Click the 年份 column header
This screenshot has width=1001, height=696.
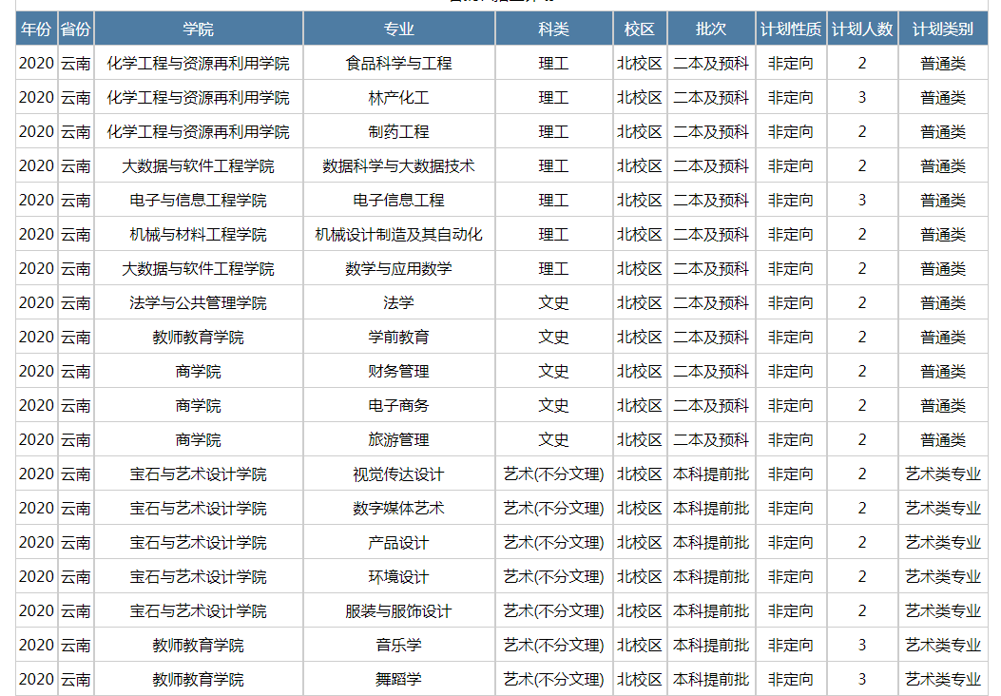(36, 29)
